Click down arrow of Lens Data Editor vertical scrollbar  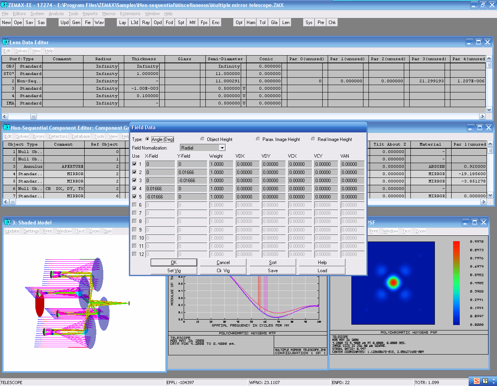coord(489,110)
